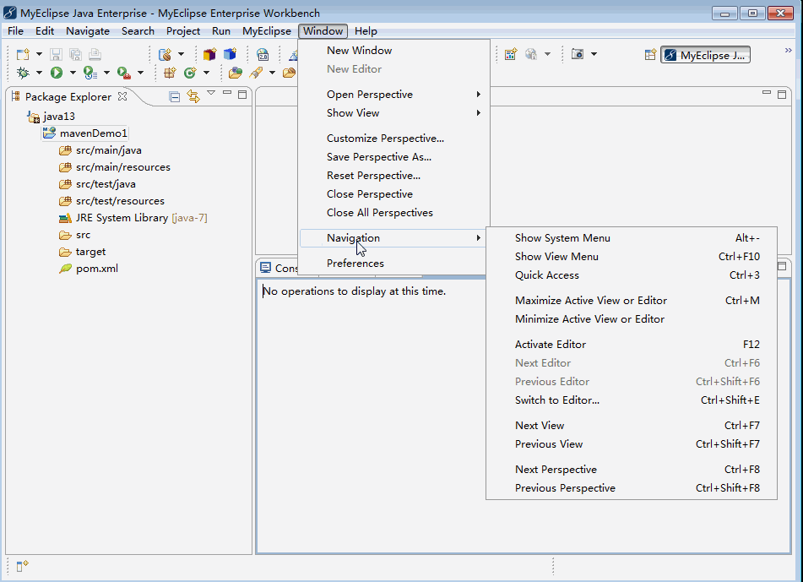Expand the Run dropdown arrow
Viewport: 803px width, 582px height.
click(x=73, y=73)
